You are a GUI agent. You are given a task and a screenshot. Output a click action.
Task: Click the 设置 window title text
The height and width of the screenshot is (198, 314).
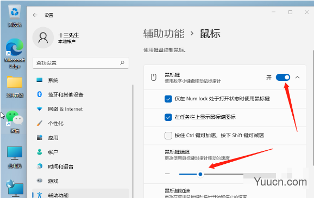(49, 15)
